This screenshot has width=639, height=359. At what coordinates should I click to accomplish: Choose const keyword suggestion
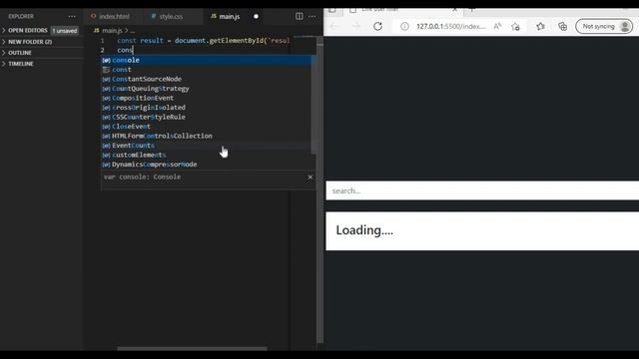coord(206,70)
